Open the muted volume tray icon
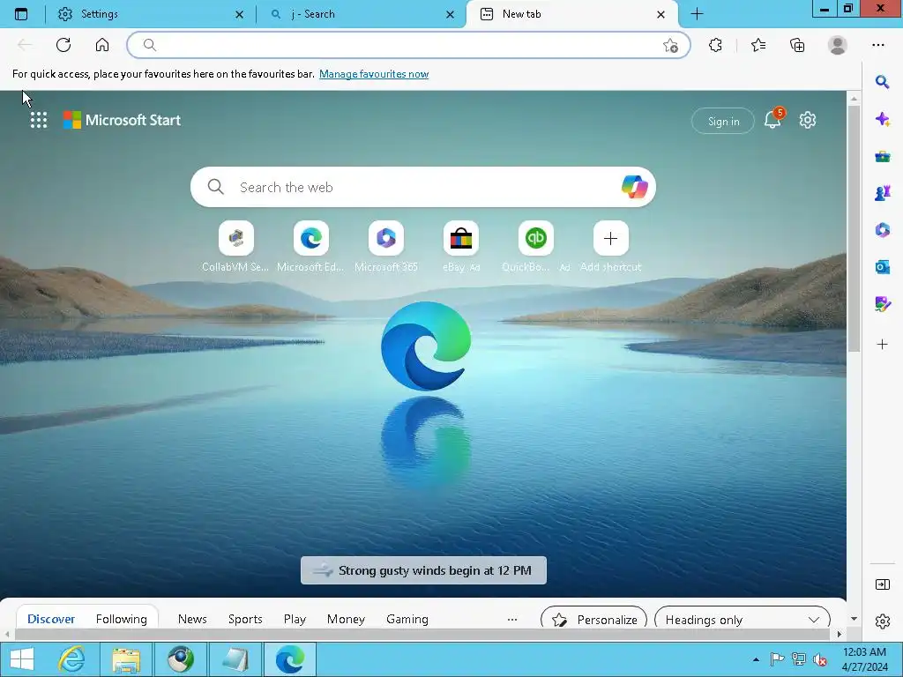This screenshot has width=903, height=677. [819, 659]
